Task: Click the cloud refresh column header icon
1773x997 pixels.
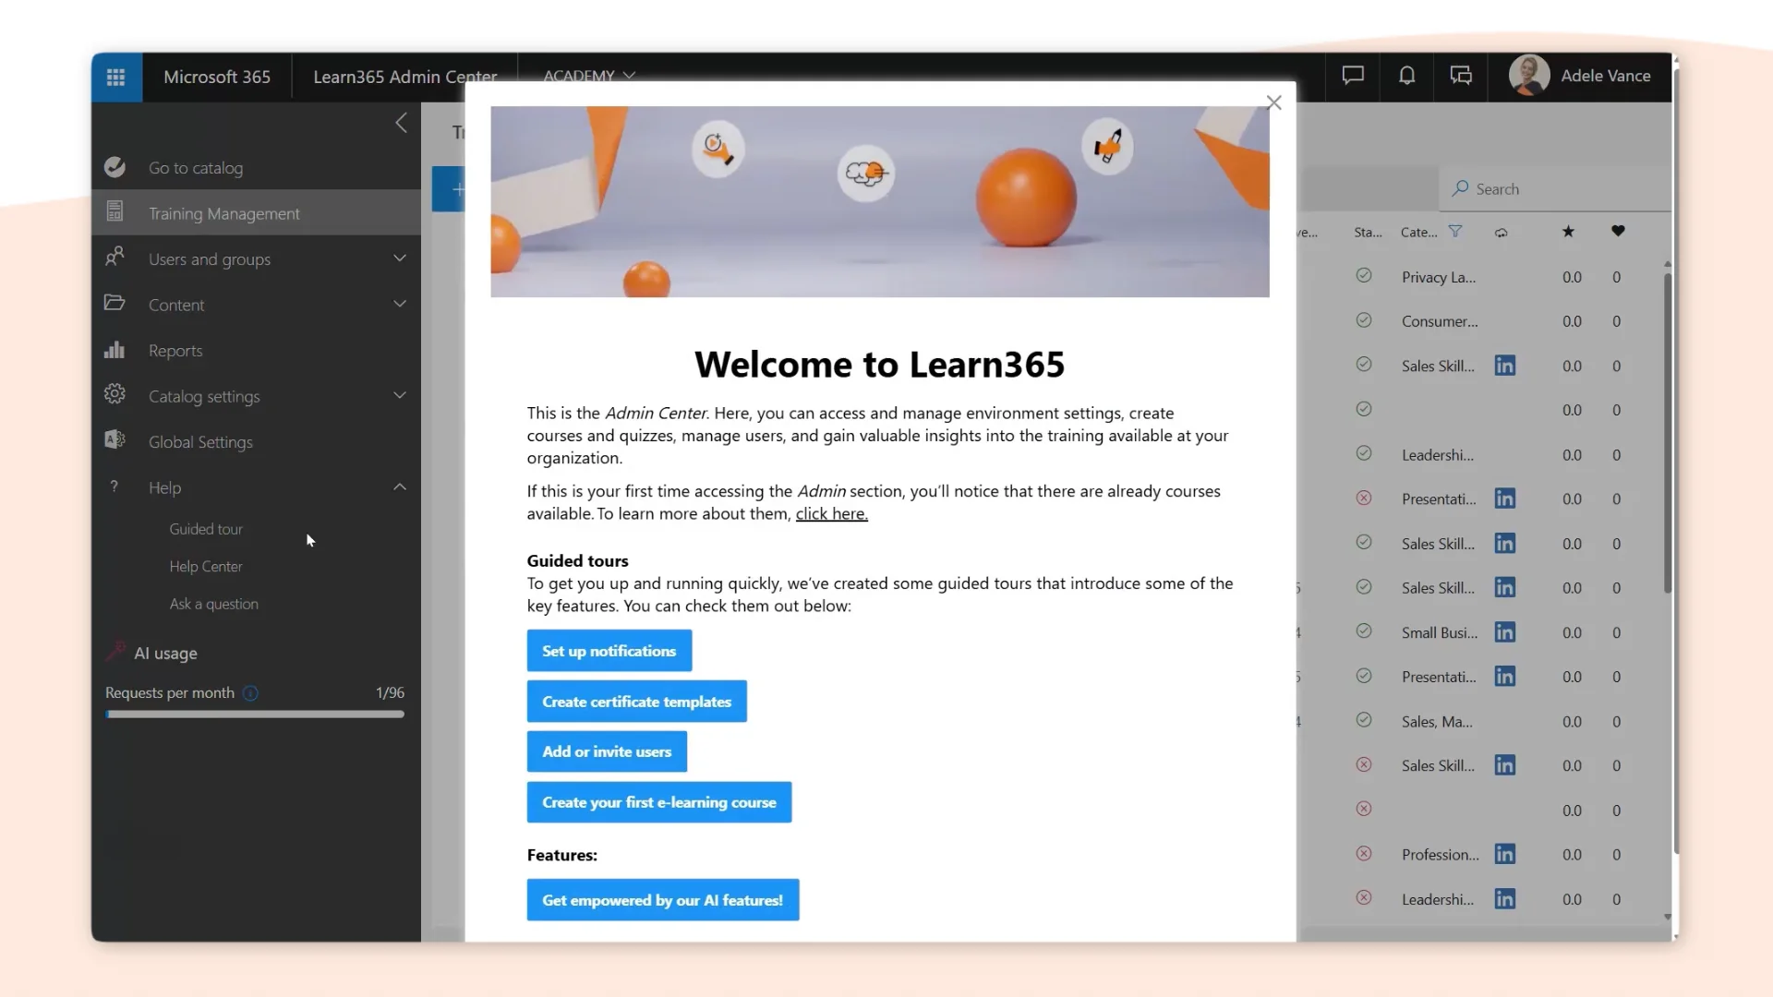Action: click(1502, 233)
